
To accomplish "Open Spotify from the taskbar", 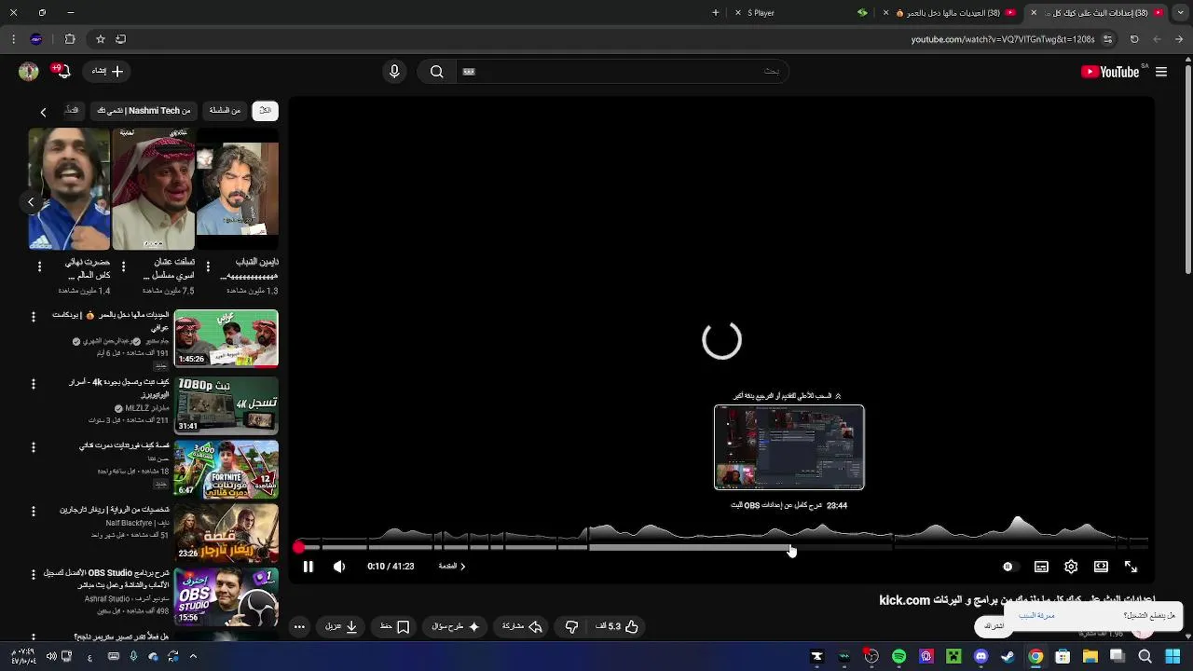I will 898,657.
